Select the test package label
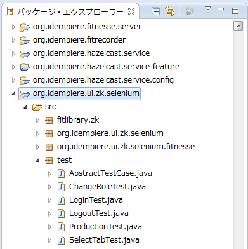This screenshot has height=249, width=248. (x=64, y=160)
